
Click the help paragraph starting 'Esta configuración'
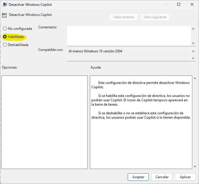click(140, 85)
